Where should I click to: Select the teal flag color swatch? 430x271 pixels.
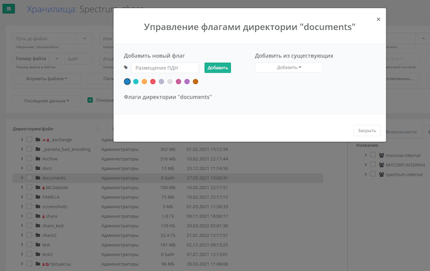[x=136, y=81]
